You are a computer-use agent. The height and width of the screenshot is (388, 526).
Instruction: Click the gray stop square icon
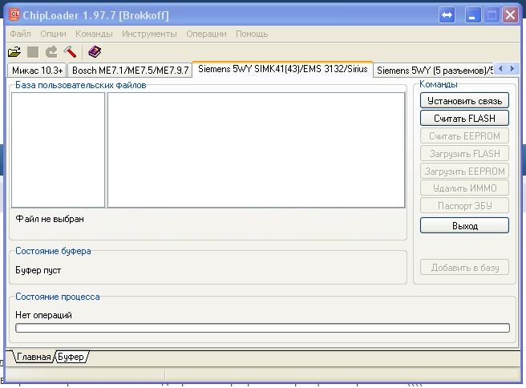pyautogui.click(x=33, y=52)
